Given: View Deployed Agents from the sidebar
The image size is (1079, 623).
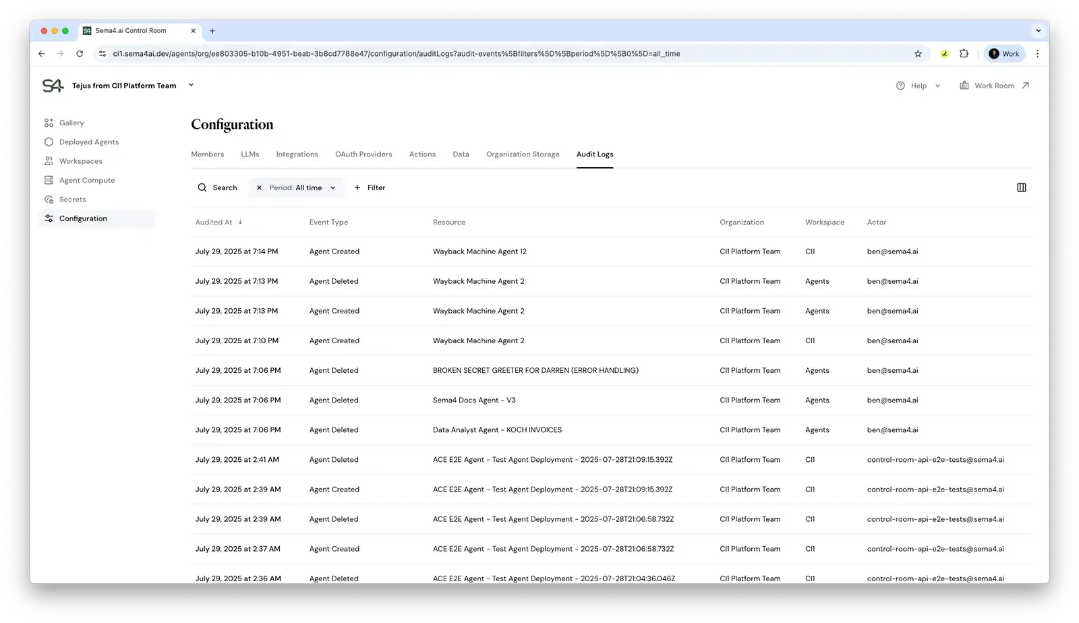Looking at the screenshot, I should tap(89, 142).
